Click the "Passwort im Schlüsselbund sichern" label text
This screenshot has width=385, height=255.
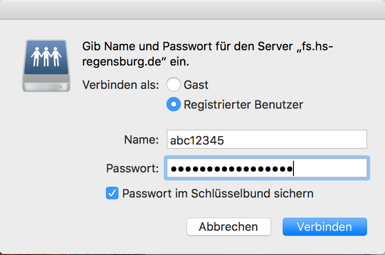tap(218, 193)
